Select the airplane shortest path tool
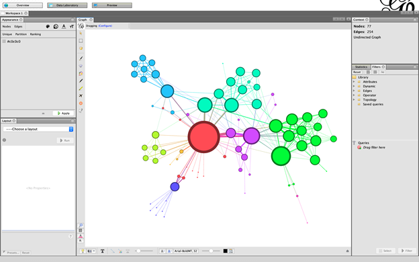Screen dimensions: 419x262 pos(81,95)
